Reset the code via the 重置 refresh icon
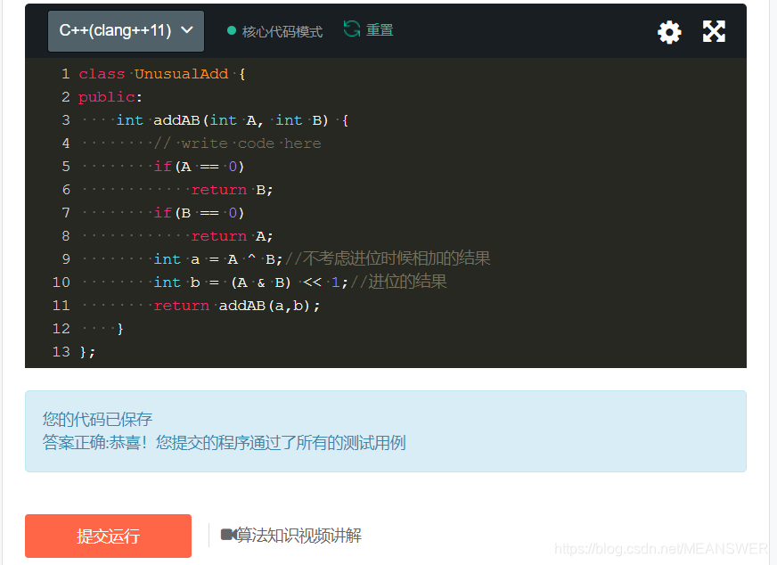 (354, 29)
